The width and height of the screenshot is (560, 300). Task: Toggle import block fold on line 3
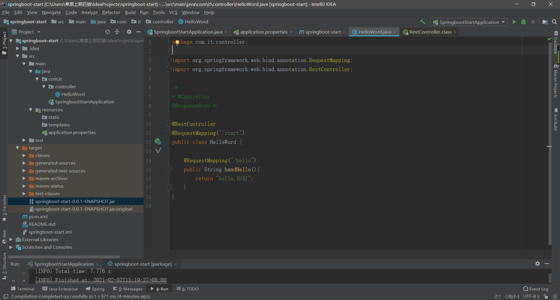169,60
